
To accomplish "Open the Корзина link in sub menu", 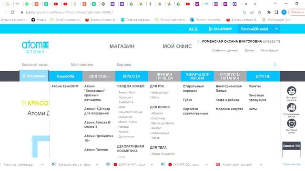I will point(124,65).
